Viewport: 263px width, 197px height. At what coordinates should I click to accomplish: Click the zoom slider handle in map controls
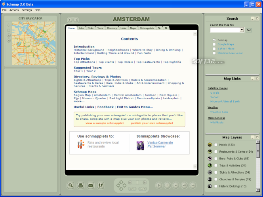coord(137,182)
